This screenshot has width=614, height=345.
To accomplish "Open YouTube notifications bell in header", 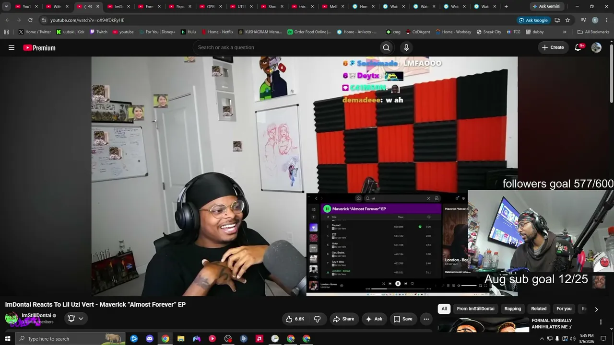I will (579, 47).
